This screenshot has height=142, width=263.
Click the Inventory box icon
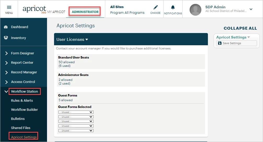pos(6,38)
